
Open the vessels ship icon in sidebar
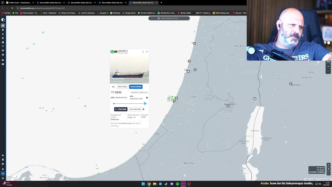tap(3, 30)
